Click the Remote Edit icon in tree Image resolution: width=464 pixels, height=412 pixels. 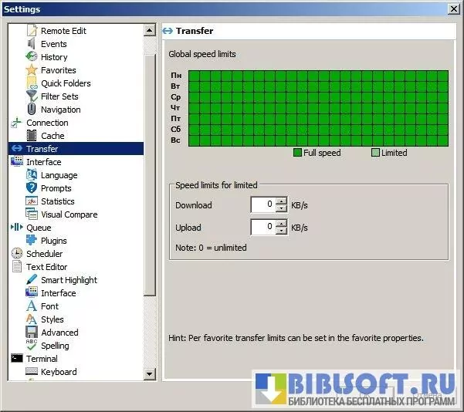tap(32, 31)
